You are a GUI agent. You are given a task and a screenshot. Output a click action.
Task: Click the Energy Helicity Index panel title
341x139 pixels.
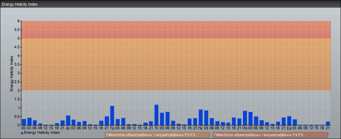pyautogui.click(x=20, y=4)
